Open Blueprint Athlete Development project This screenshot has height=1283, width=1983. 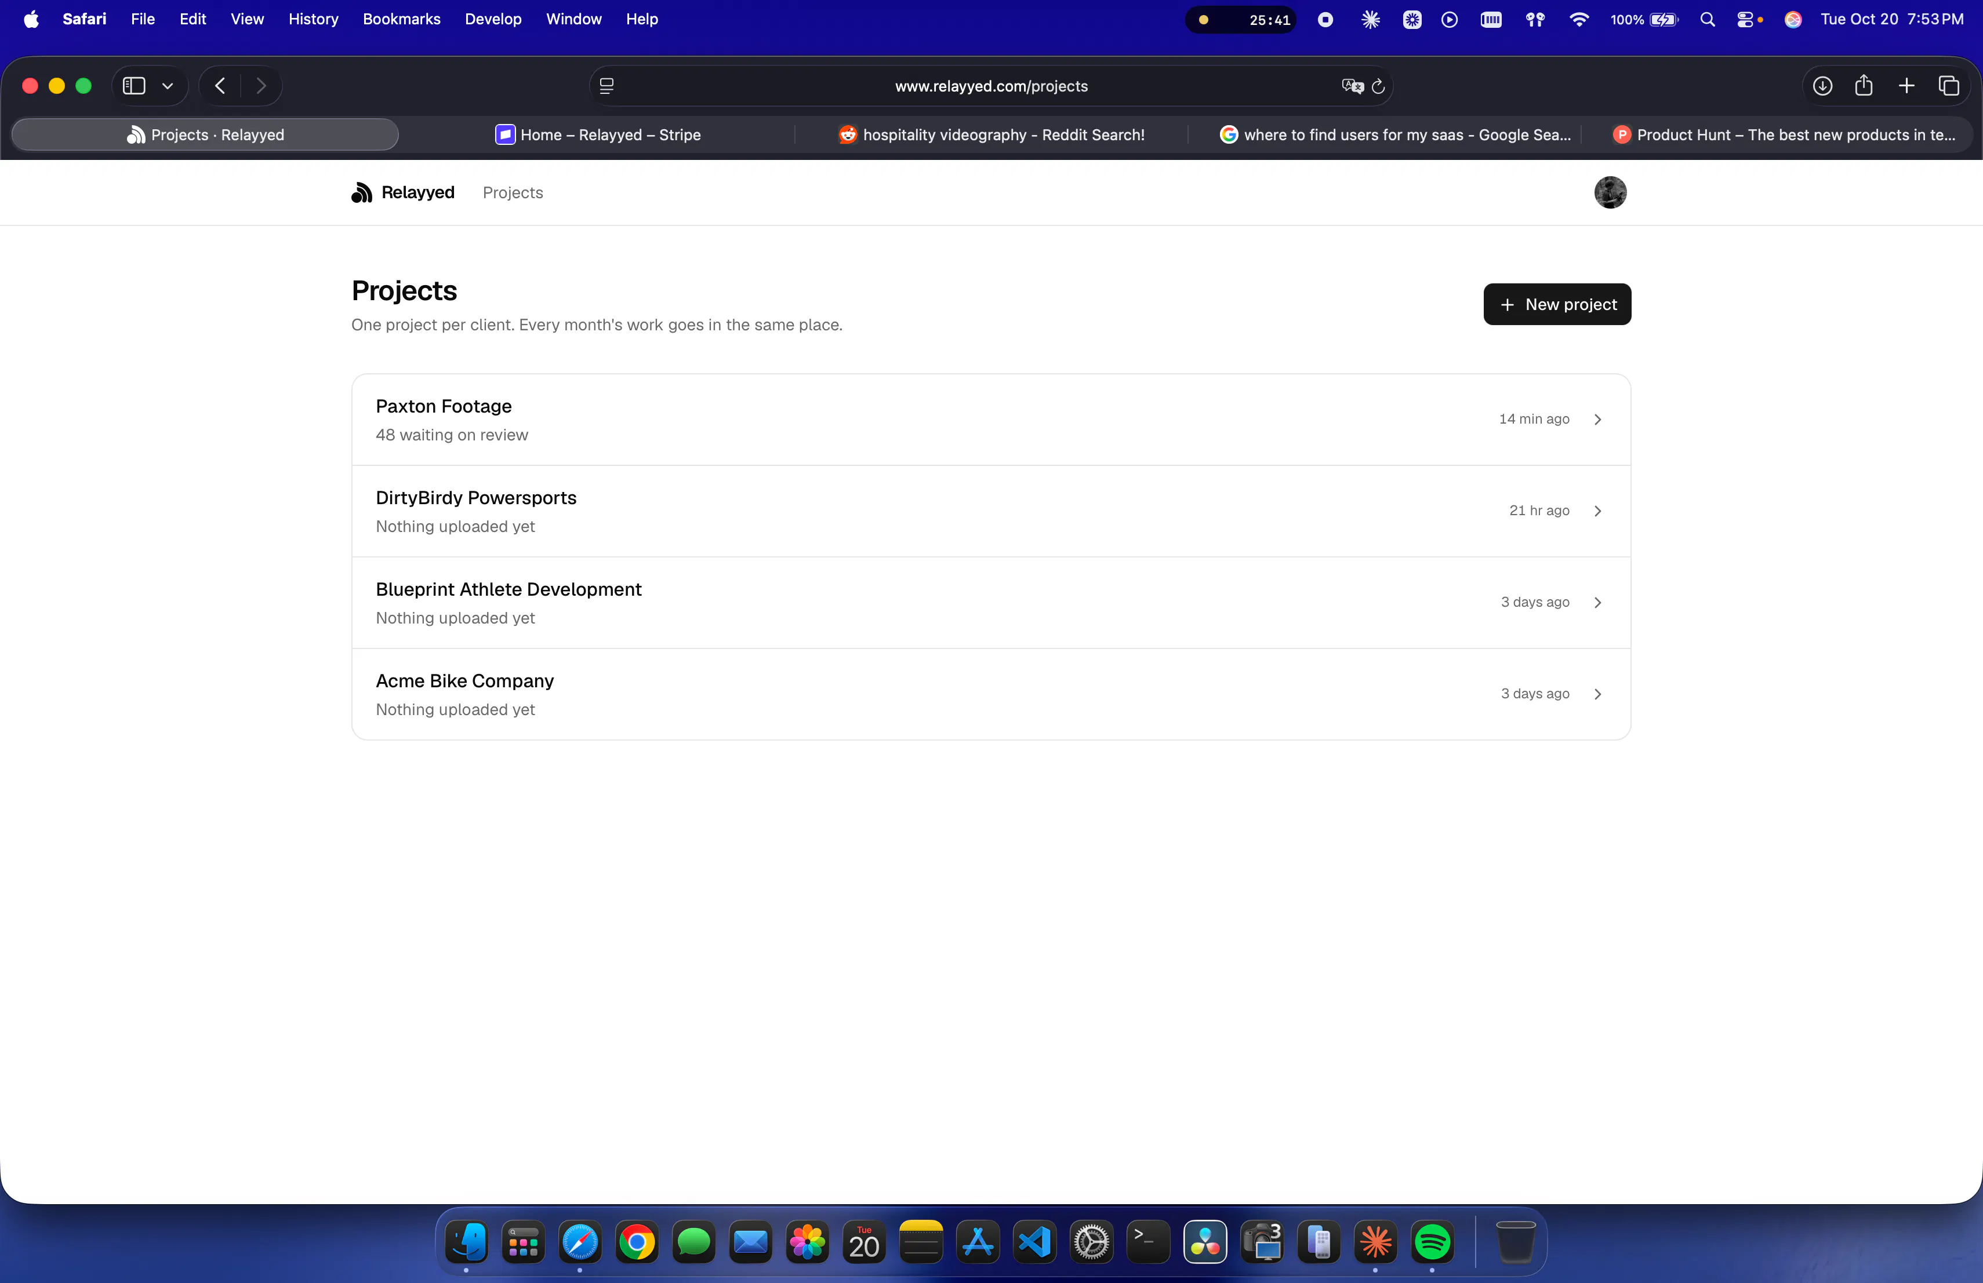pyautogui.click(x=991, y=603)
